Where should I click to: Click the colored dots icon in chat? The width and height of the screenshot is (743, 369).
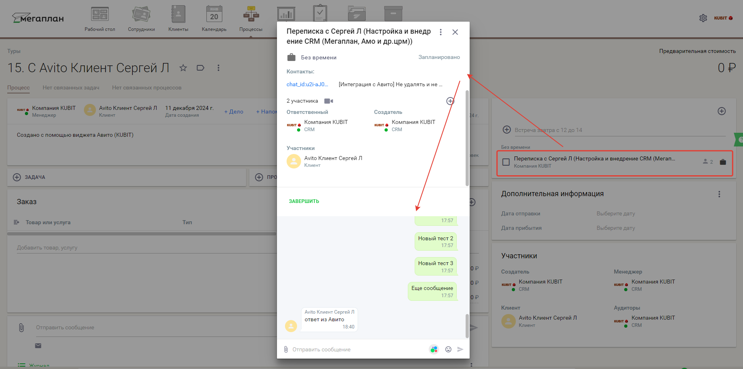[434, 349]
